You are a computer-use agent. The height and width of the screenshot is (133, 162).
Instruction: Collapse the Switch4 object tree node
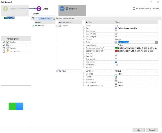(33, 26)
